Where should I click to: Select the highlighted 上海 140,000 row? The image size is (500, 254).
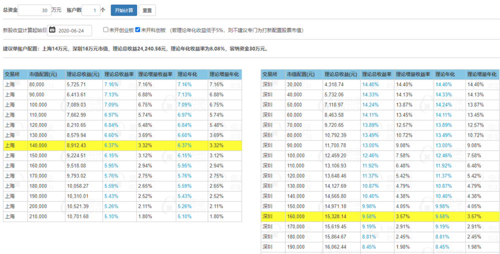122,145
